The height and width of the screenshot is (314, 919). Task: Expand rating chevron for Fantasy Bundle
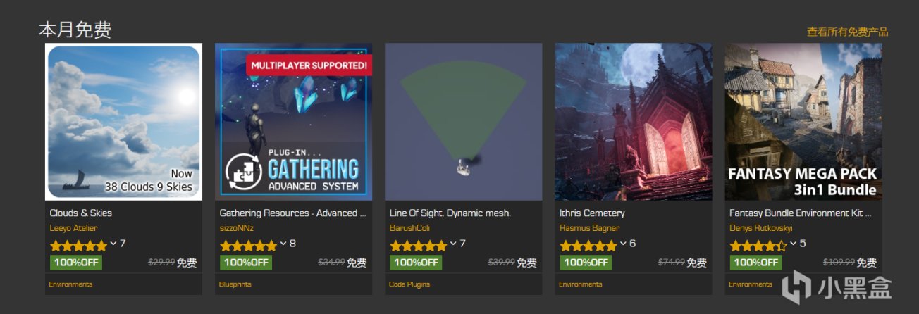793,244
